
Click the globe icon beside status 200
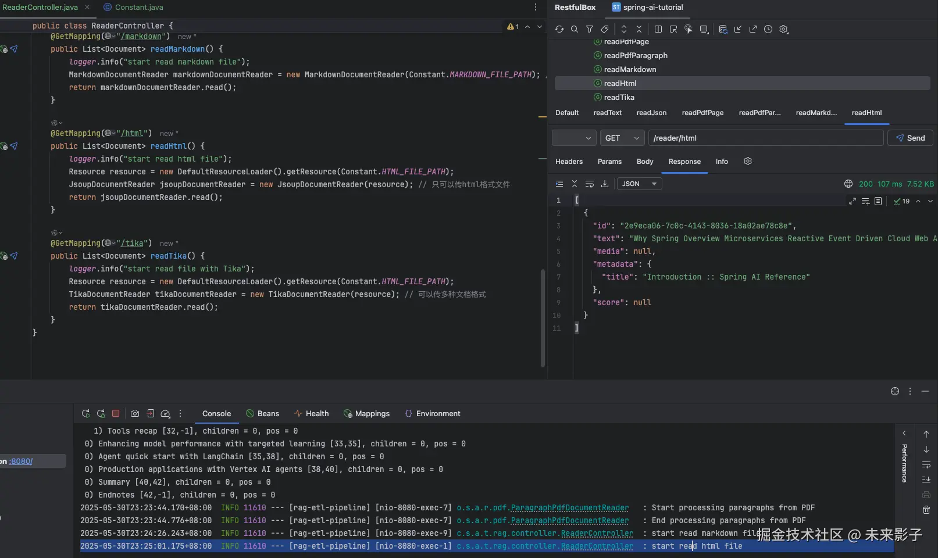[x=848, y=184]
